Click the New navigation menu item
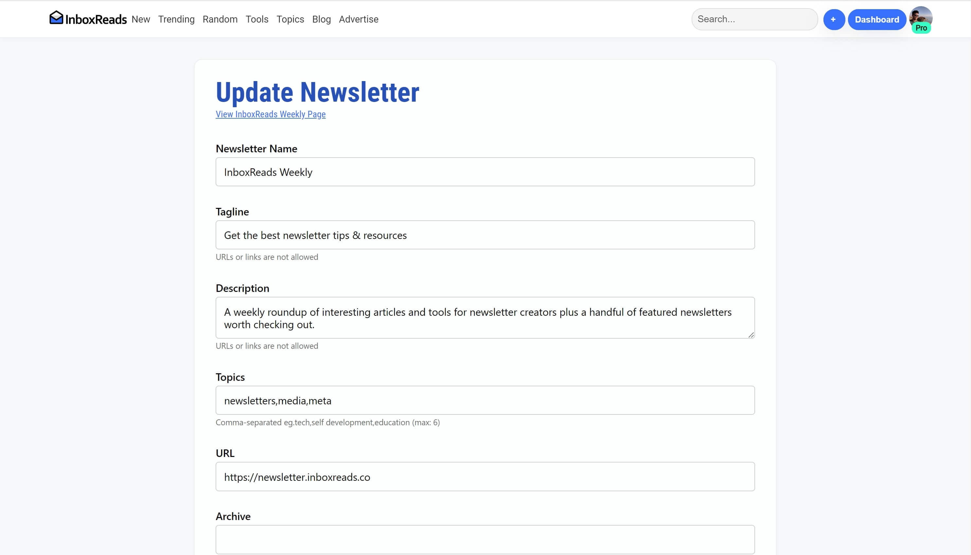This screenshot has width=971, height=555. (141, 19)
